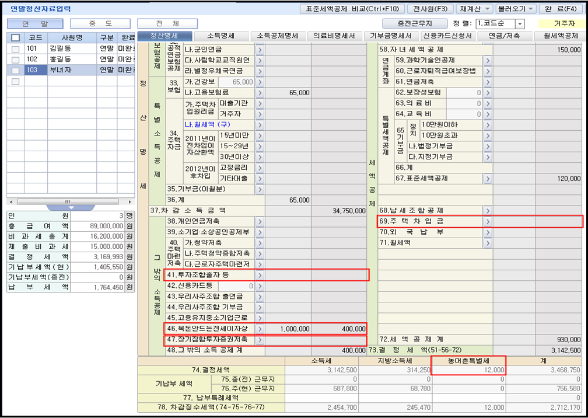
Task: Click arrow icon next to 38.개인연금저축
Action: (x=260, y=221)
